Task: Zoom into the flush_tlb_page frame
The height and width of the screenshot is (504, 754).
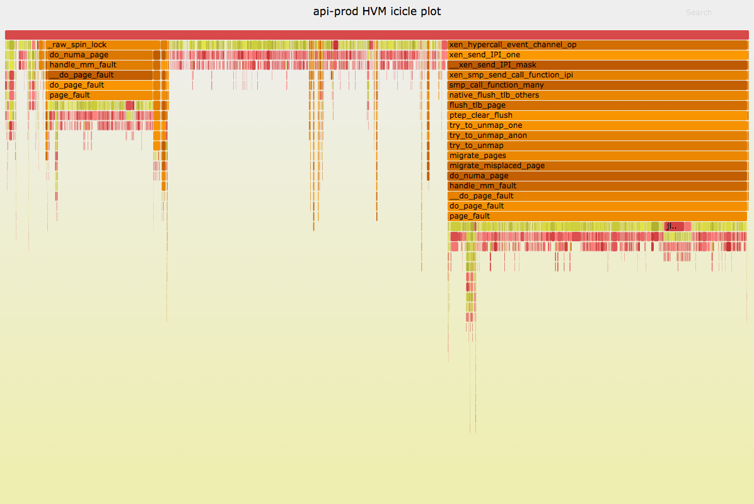Action: (x=597, y=105)
